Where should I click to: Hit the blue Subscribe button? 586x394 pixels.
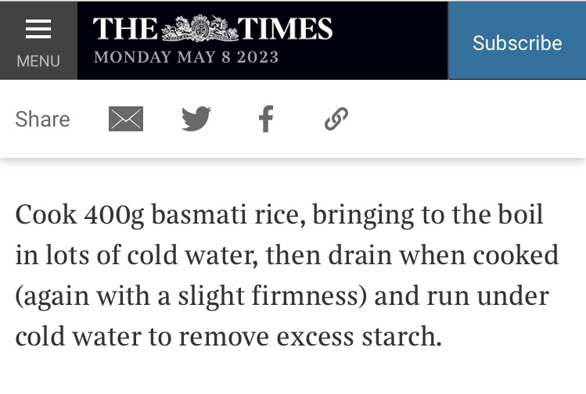[x=517, y=41]
